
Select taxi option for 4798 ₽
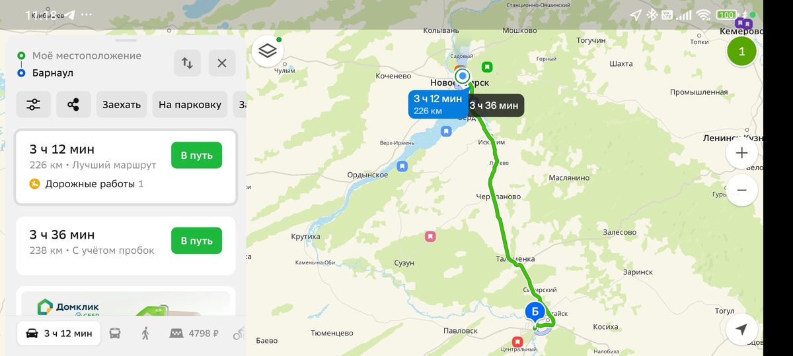194,334
